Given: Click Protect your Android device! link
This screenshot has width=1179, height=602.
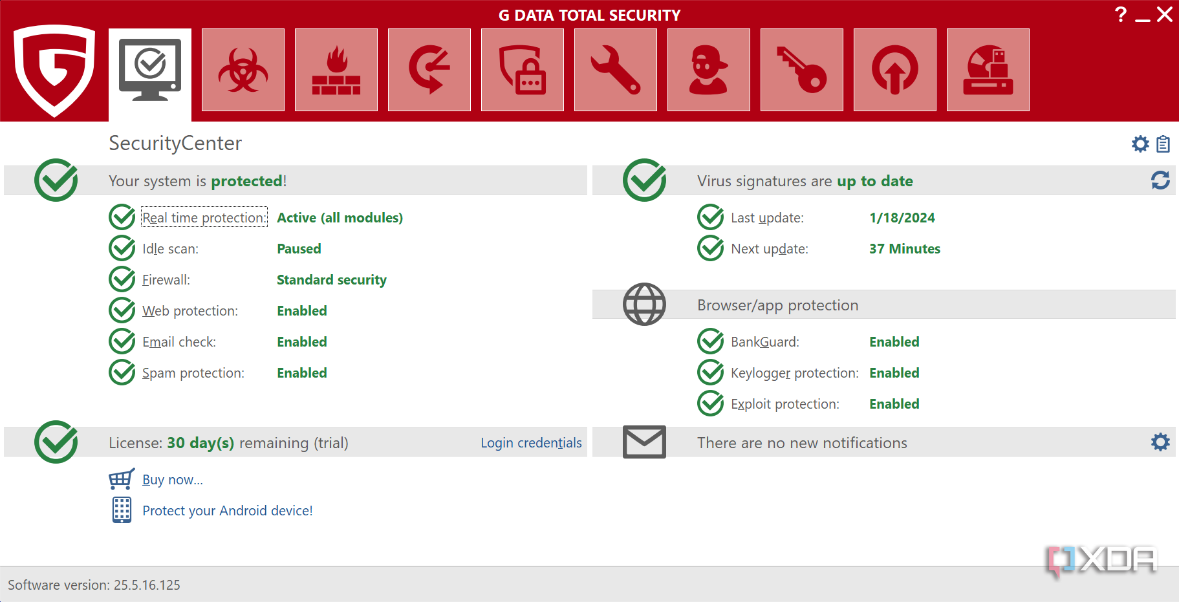Looking at the screenshot, I should pyautogui.click(x=228, y=511).
